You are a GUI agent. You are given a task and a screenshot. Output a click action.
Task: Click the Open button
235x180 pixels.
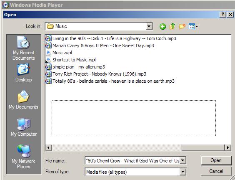coord(216,160)
